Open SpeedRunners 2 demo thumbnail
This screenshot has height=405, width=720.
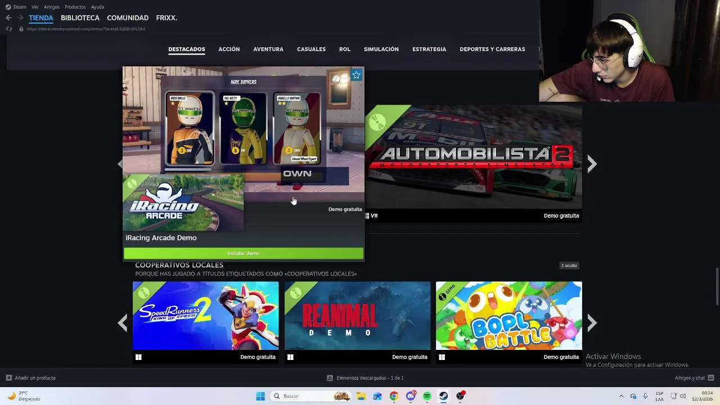(205, 316)
